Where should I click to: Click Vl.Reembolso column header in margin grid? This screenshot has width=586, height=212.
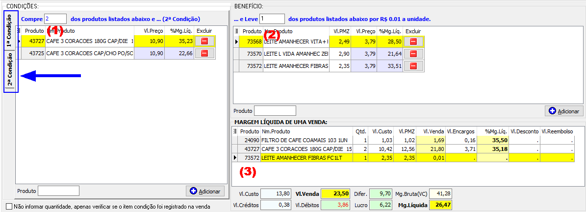point(557,131)
